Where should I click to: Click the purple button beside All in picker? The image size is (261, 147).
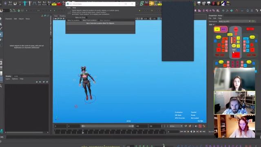click(x=223, y=29)
